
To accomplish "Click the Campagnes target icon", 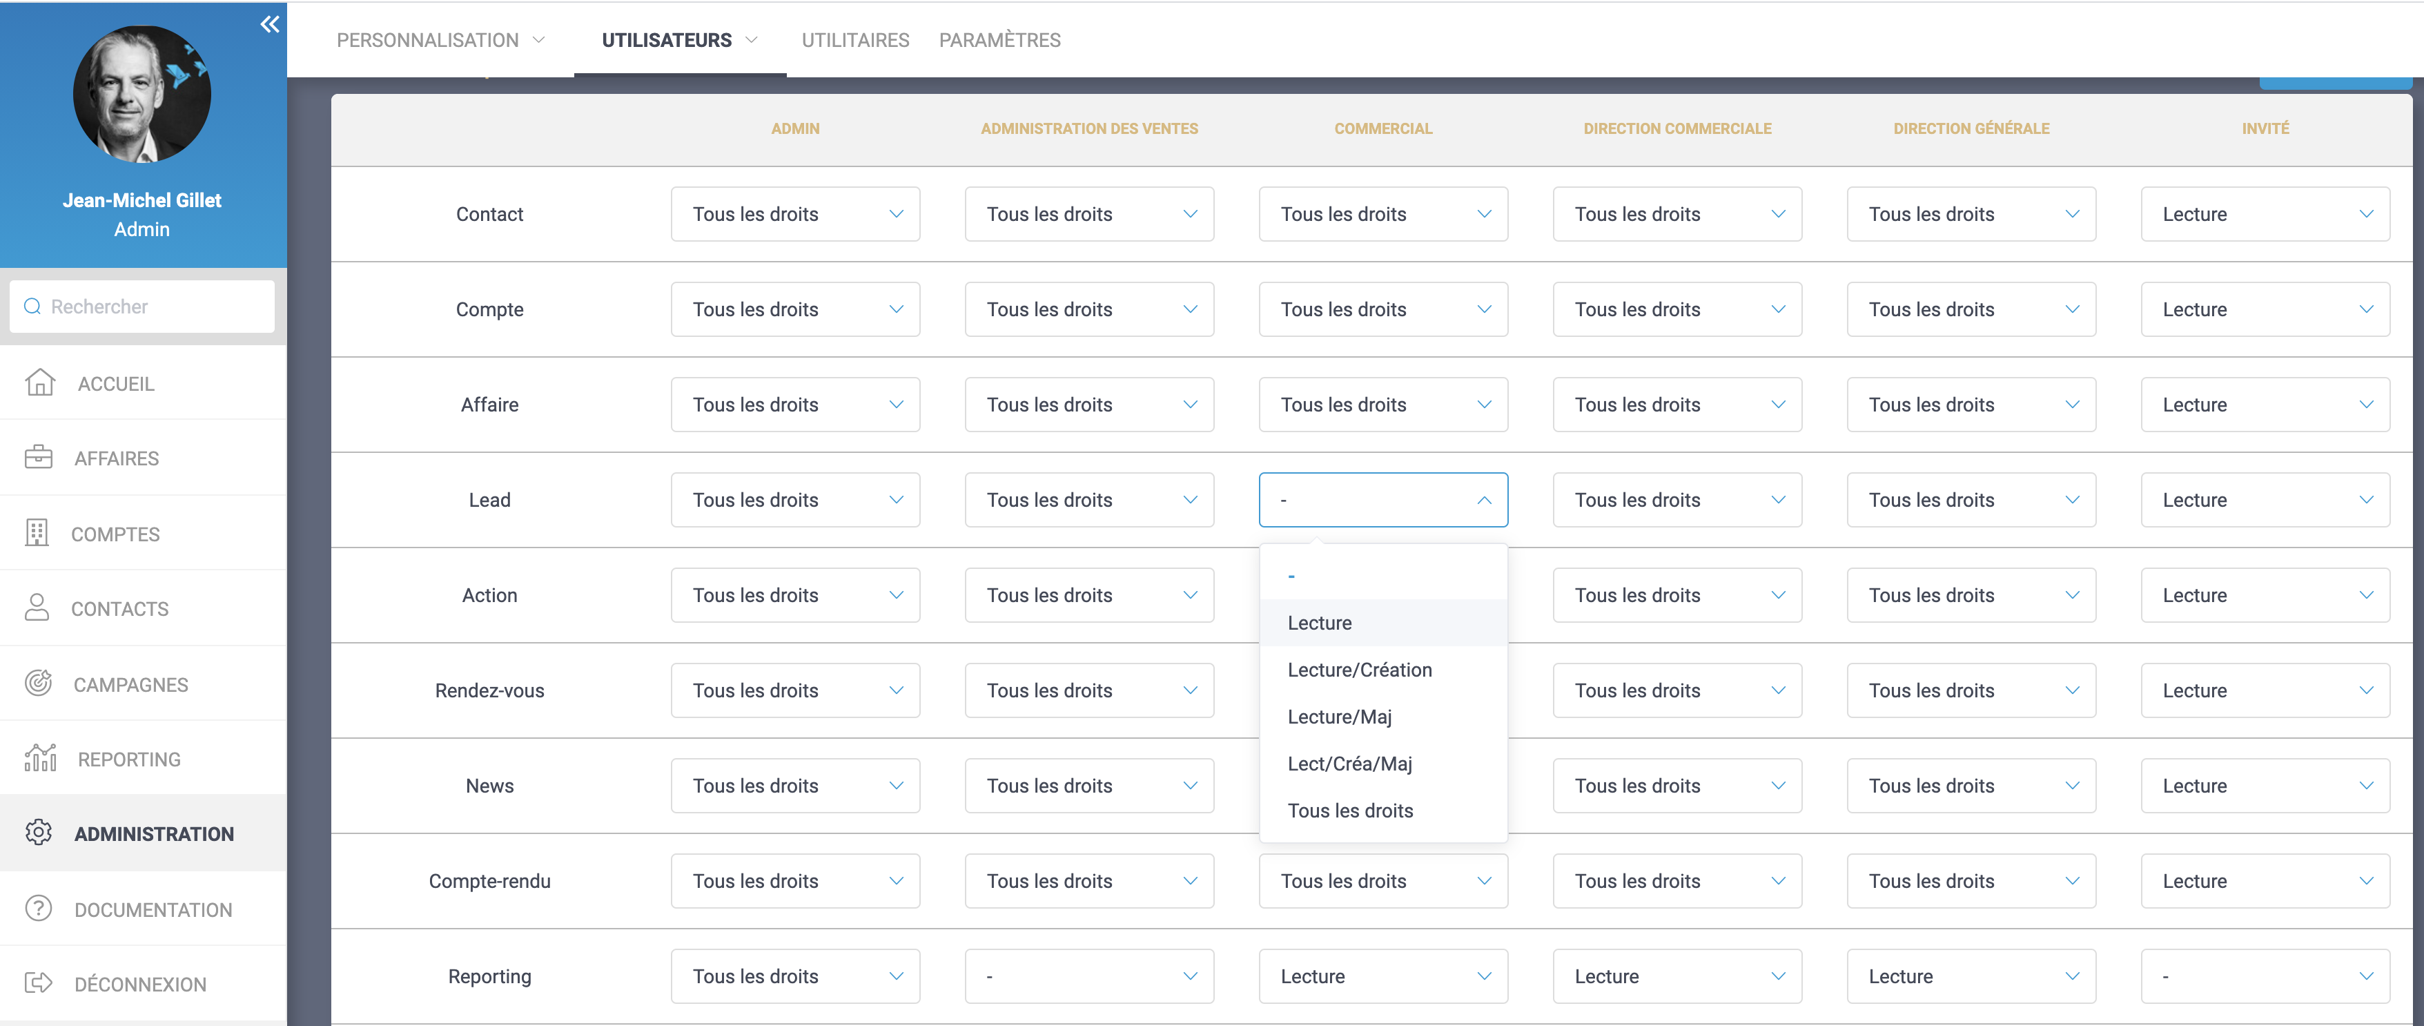I will click(39, 684).
